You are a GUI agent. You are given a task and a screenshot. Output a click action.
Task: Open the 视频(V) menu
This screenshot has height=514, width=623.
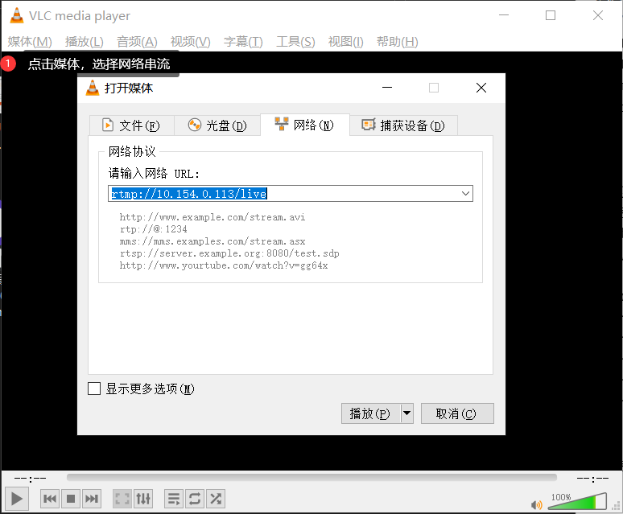[190, 42]
